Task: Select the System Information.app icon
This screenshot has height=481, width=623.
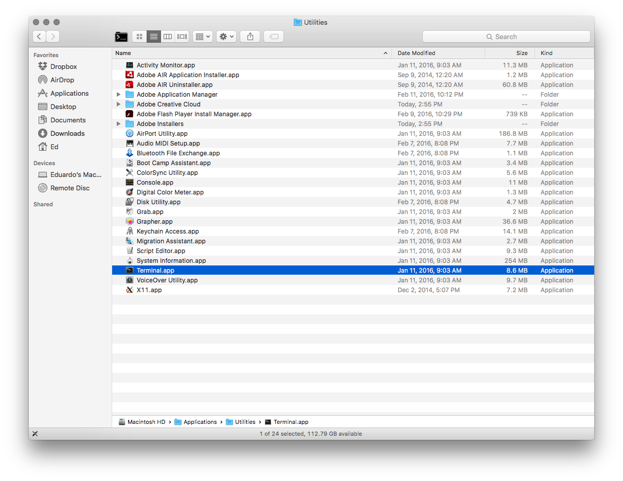Action: pos(130,261)
